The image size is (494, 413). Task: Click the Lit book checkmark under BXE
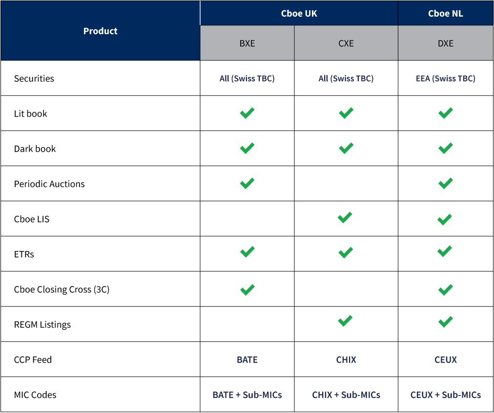point(247,113)
